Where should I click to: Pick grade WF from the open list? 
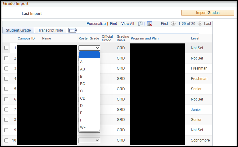tap(83, 128)
